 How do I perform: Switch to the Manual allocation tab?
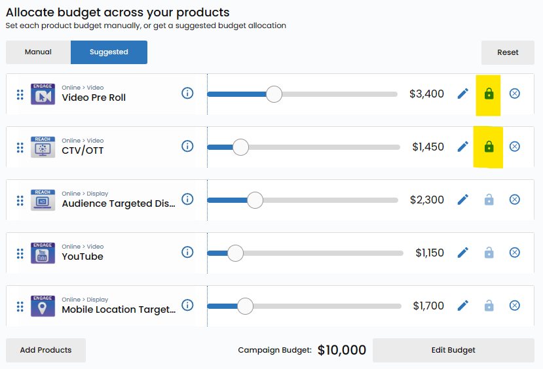[38, 52]
